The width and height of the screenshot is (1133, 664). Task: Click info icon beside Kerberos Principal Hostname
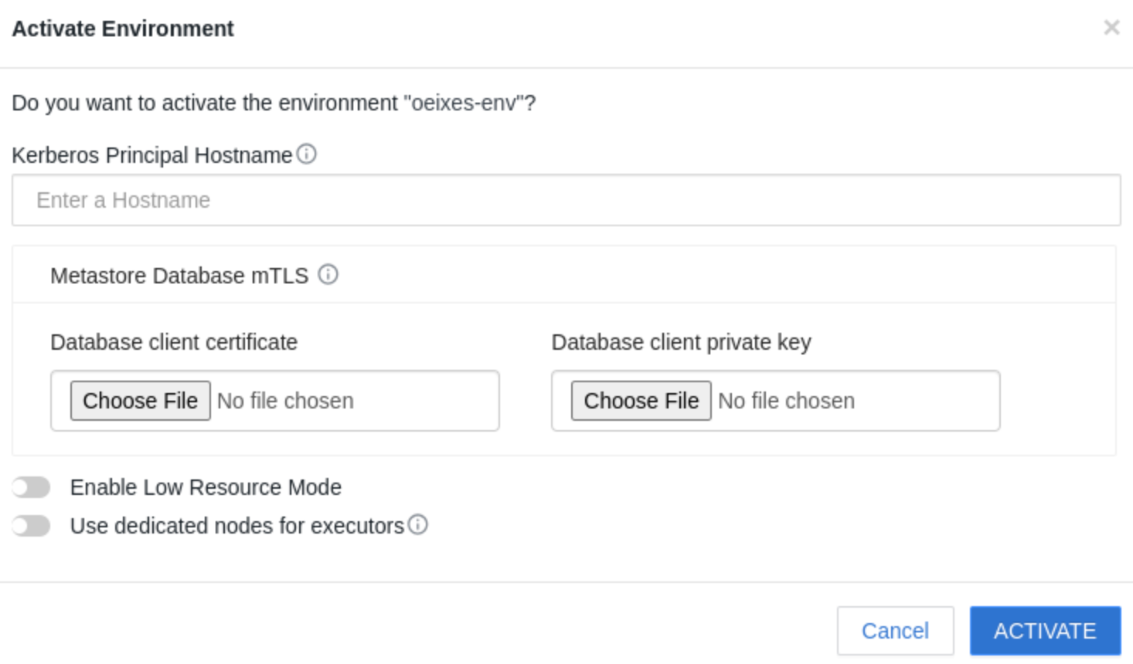pos(307,154)
